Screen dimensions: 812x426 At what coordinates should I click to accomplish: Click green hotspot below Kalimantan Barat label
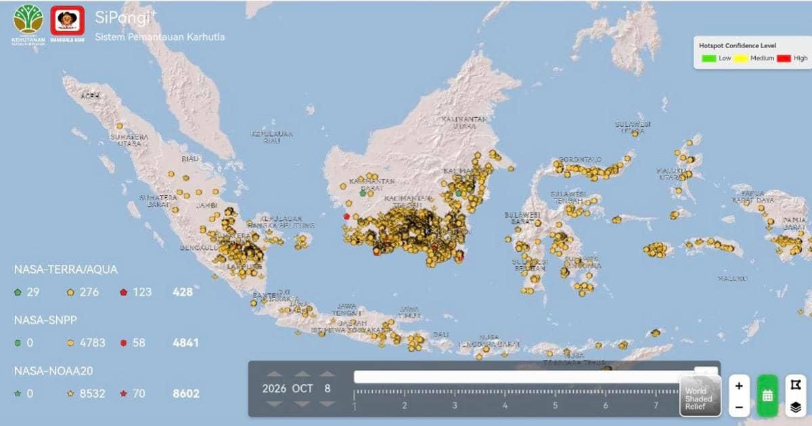(x=363, y=193)
